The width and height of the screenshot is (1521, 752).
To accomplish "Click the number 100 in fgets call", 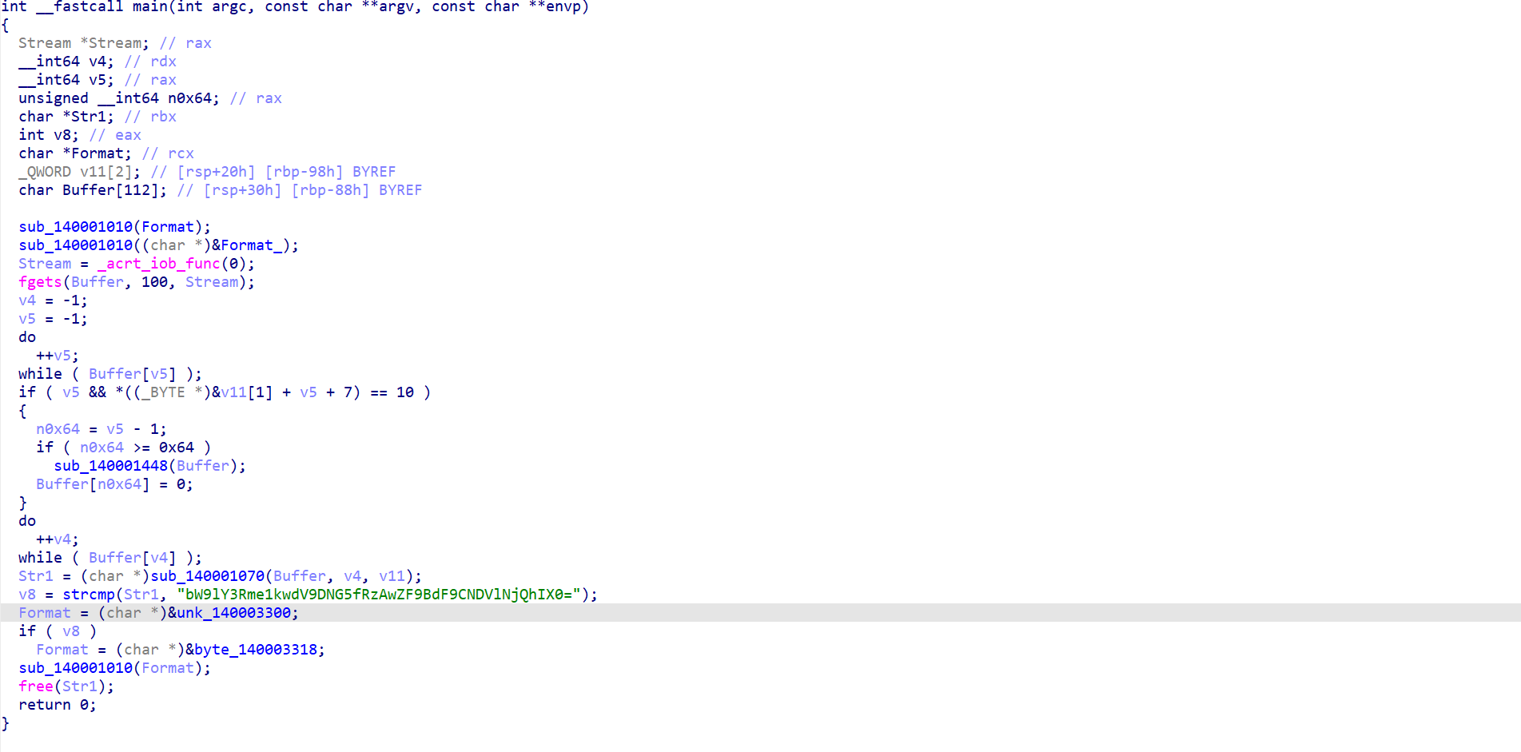I will (x=154, y=282).
